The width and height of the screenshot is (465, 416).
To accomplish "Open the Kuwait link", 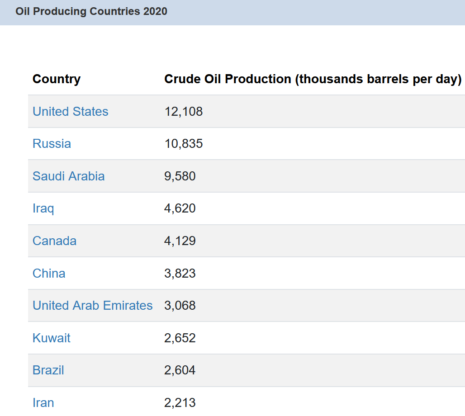I will (x=51, y=338).
